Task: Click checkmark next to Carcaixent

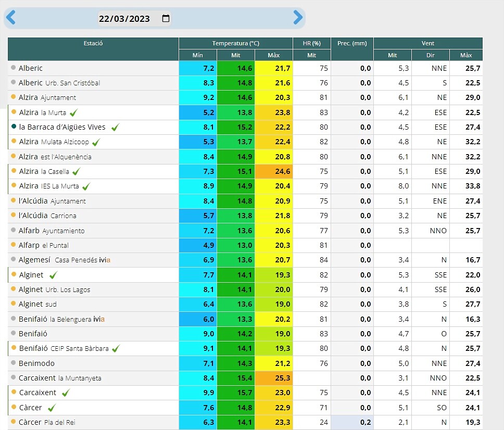Action: click(66, 393)
